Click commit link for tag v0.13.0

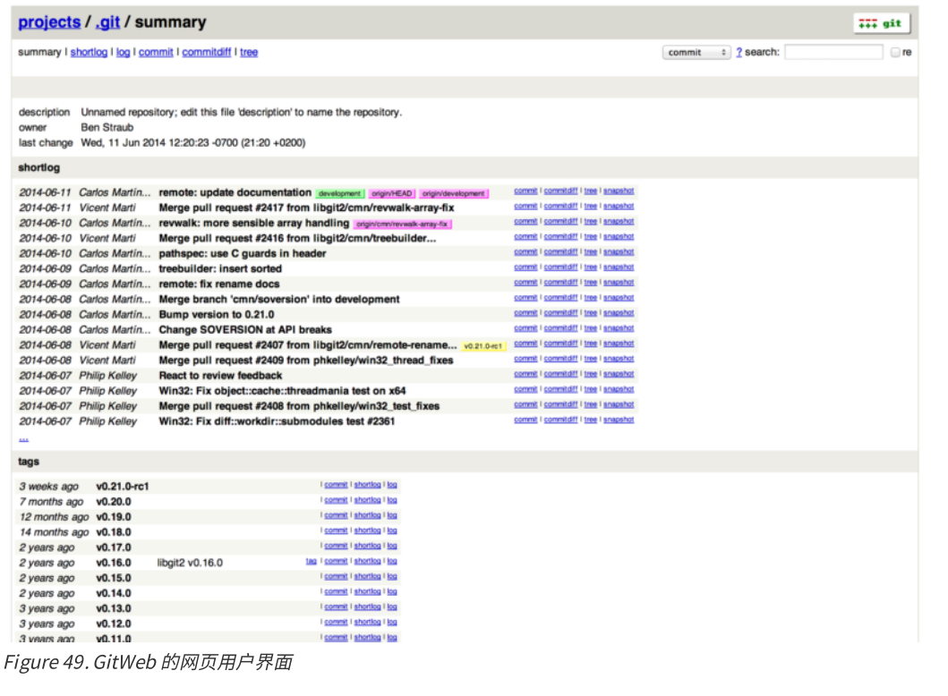coord(337,607)
